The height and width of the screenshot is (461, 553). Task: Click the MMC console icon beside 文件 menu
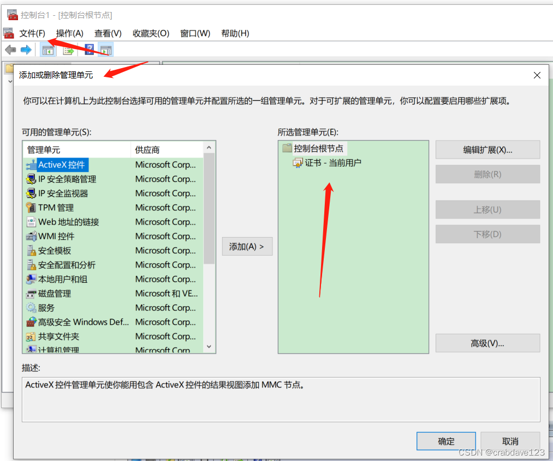(9, 33)
